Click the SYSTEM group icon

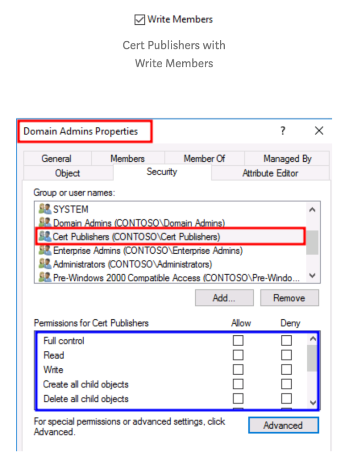(x=45, y=209)
